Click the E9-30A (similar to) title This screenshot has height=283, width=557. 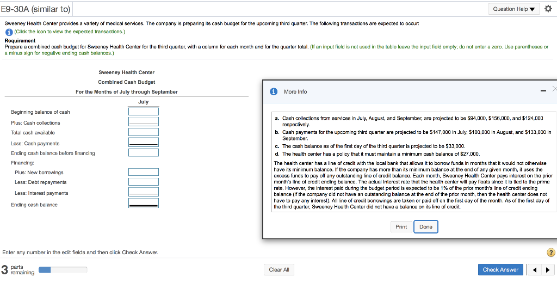click(35, 9)
